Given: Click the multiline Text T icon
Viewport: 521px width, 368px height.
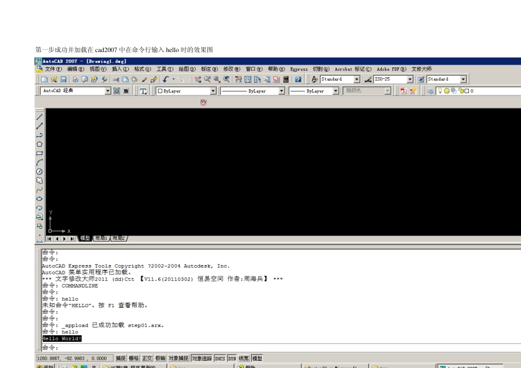Looking at the screenshot, I should tap(143, 91).
